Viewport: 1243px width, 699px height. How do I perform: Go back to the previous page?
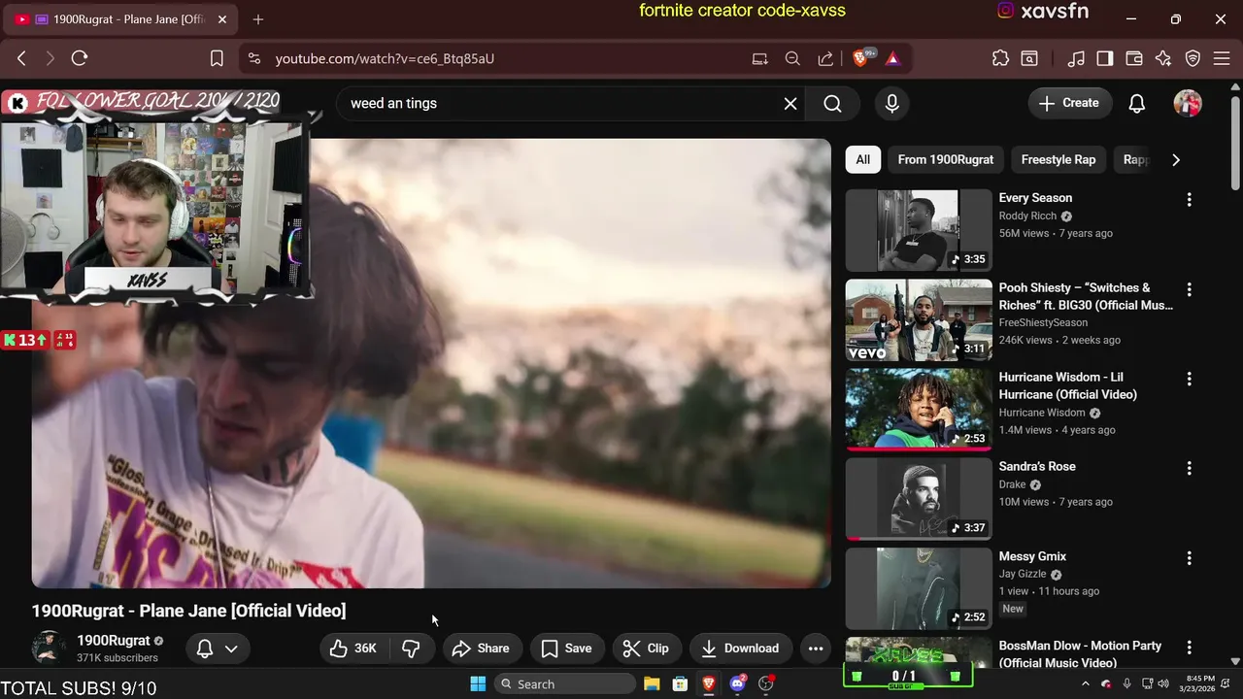21,58
